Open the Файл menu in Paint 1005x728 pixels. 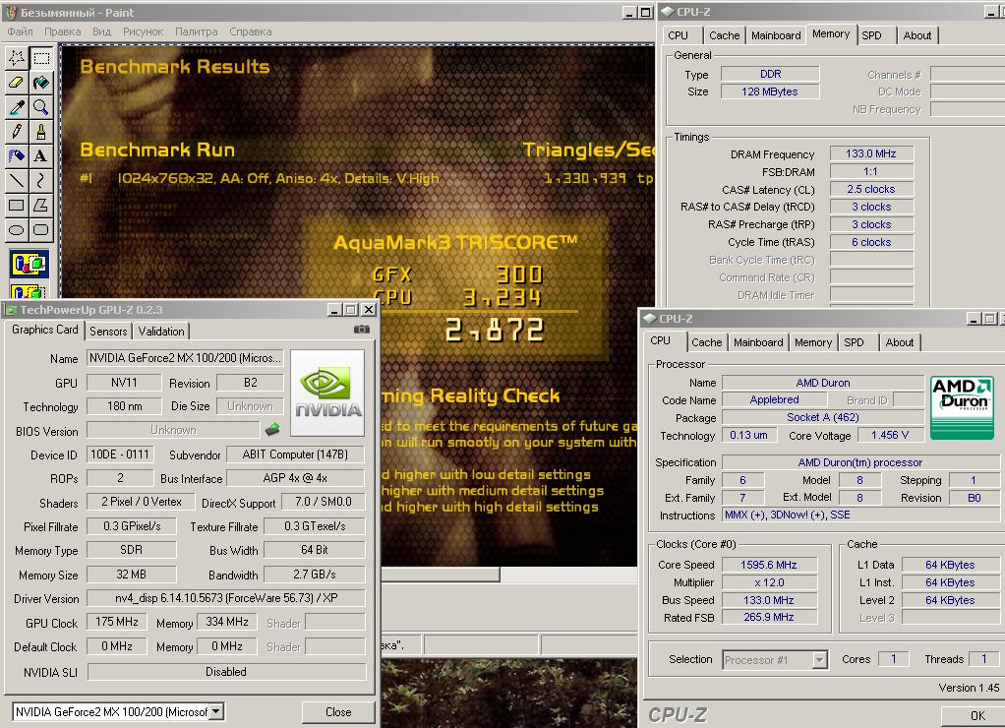(x=20, y=31)
